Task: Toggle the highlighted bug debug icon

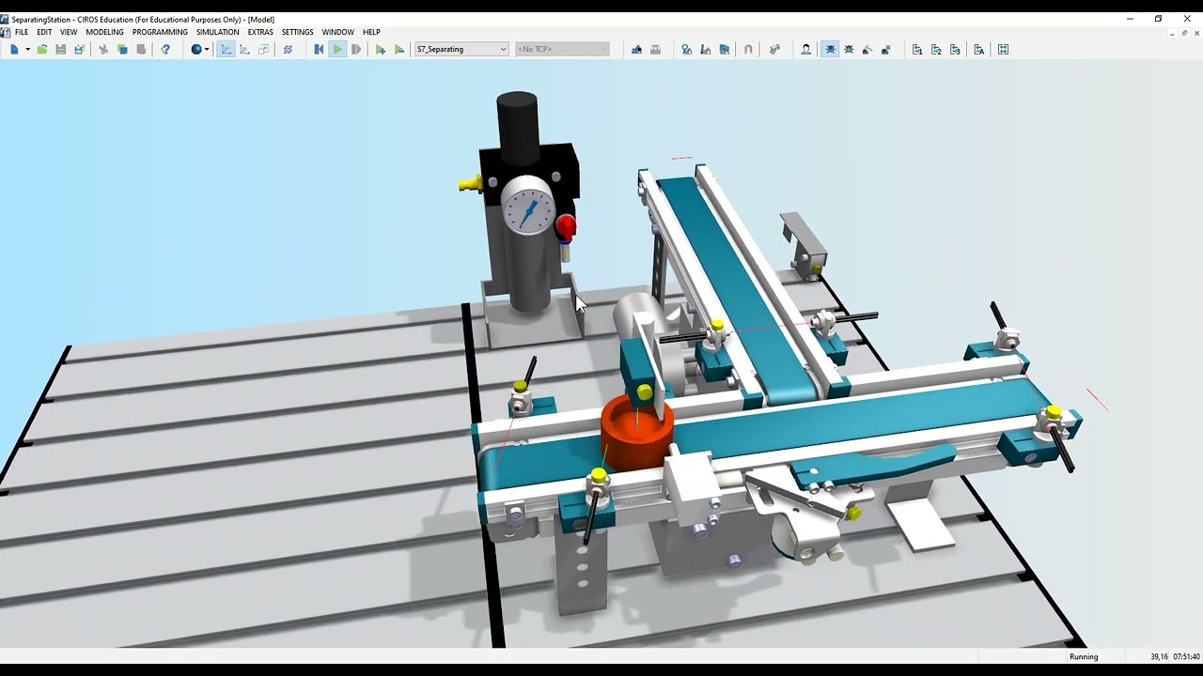Action: coord(830,49)
